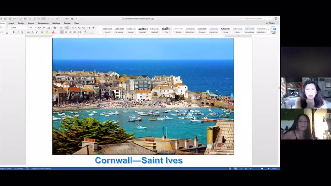This screenshot has height=186, width=331.
Task: Click the Undo icon in quick access toolbar
Action: click(14, 19)
